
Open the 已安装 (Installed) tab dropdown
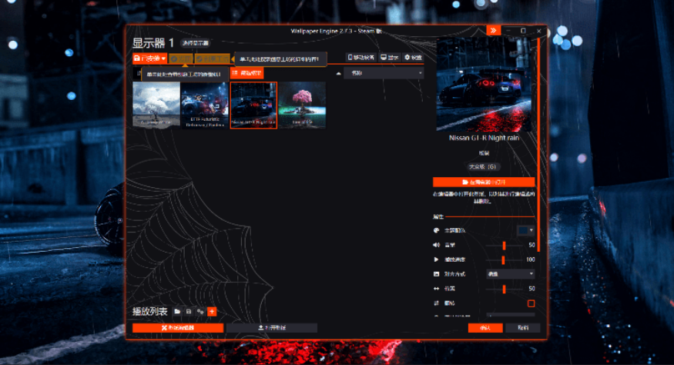click(x=149, y=59)
